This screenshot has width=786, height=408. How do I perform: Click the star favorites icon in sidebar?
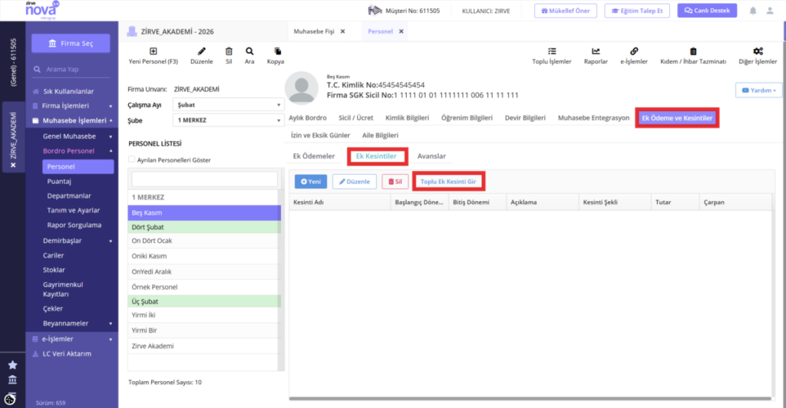12,365
